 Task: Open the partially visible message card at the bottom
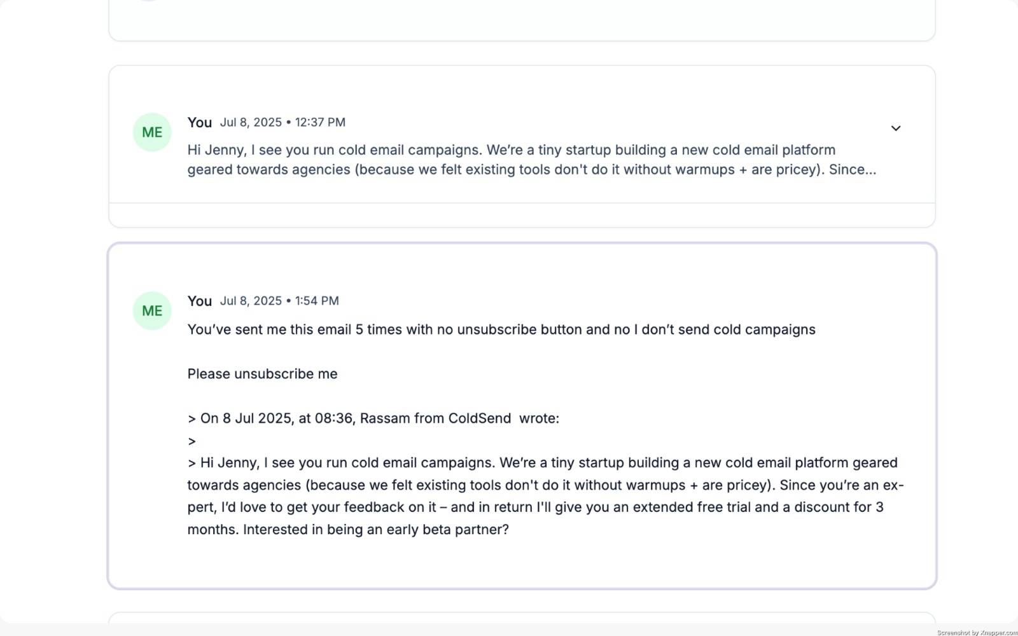coord(522,618)
